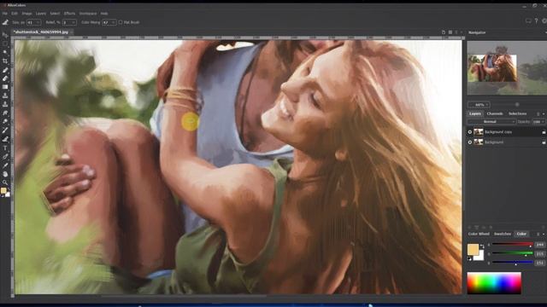Screen dimensions: 547x307
Task: Pick the Eraser tool
Action: pyautogui.click(x=5, y=78)
